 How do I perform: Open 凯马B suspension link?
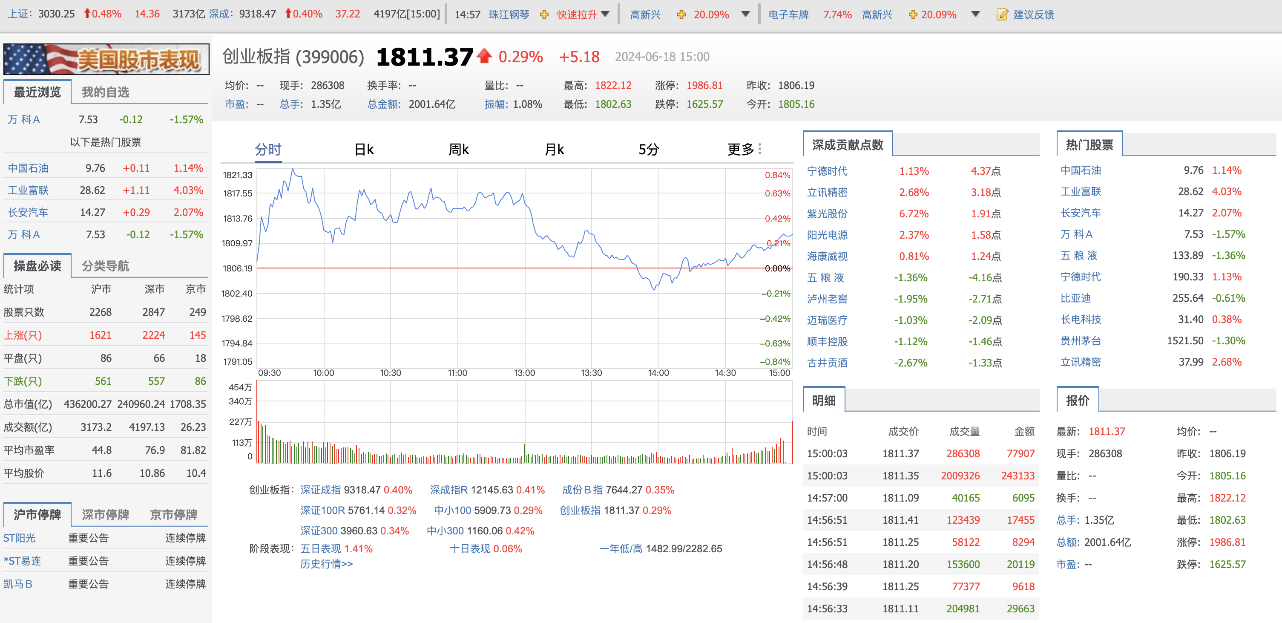click(18, 584)
